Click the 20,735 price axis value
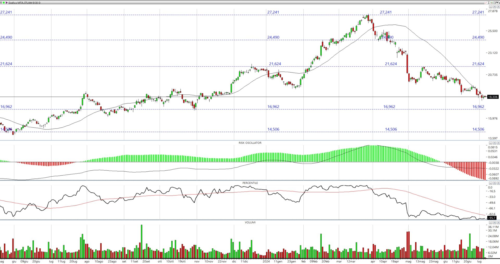The image size is (500, 264). click(x=493, y=75)
